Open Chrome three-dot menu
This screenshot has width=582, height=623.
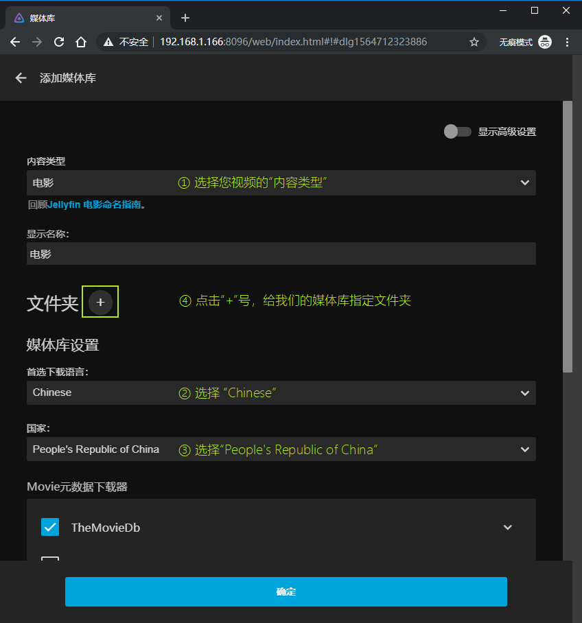pyautogui.click(x=568, y=42)
